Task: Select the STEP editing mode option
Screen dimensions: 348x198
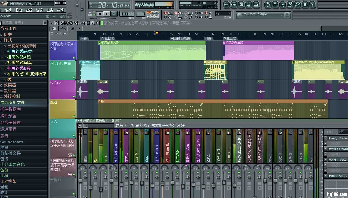Action: [54, 34]
